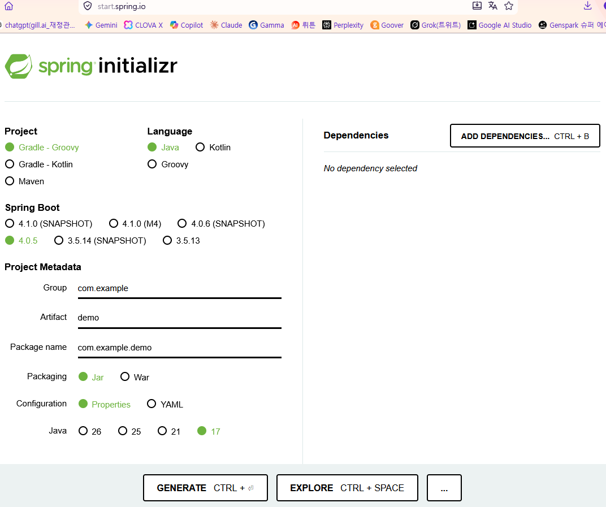Select Spring Boot 3.5.14 (SNAPSHOT)
This screenshot has height=507, width=606.
[100, 241]
